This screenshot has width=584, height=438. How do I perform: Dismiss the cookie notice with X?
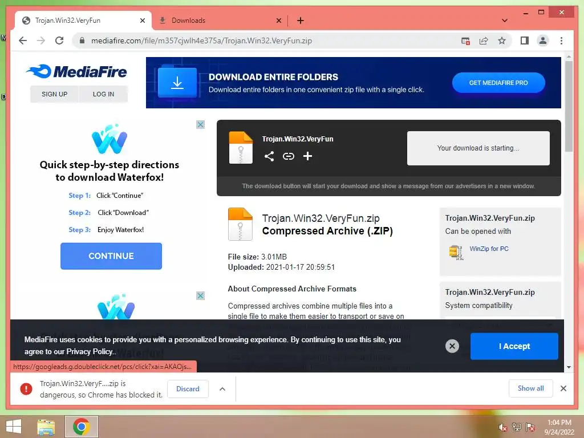click(452, 346)
